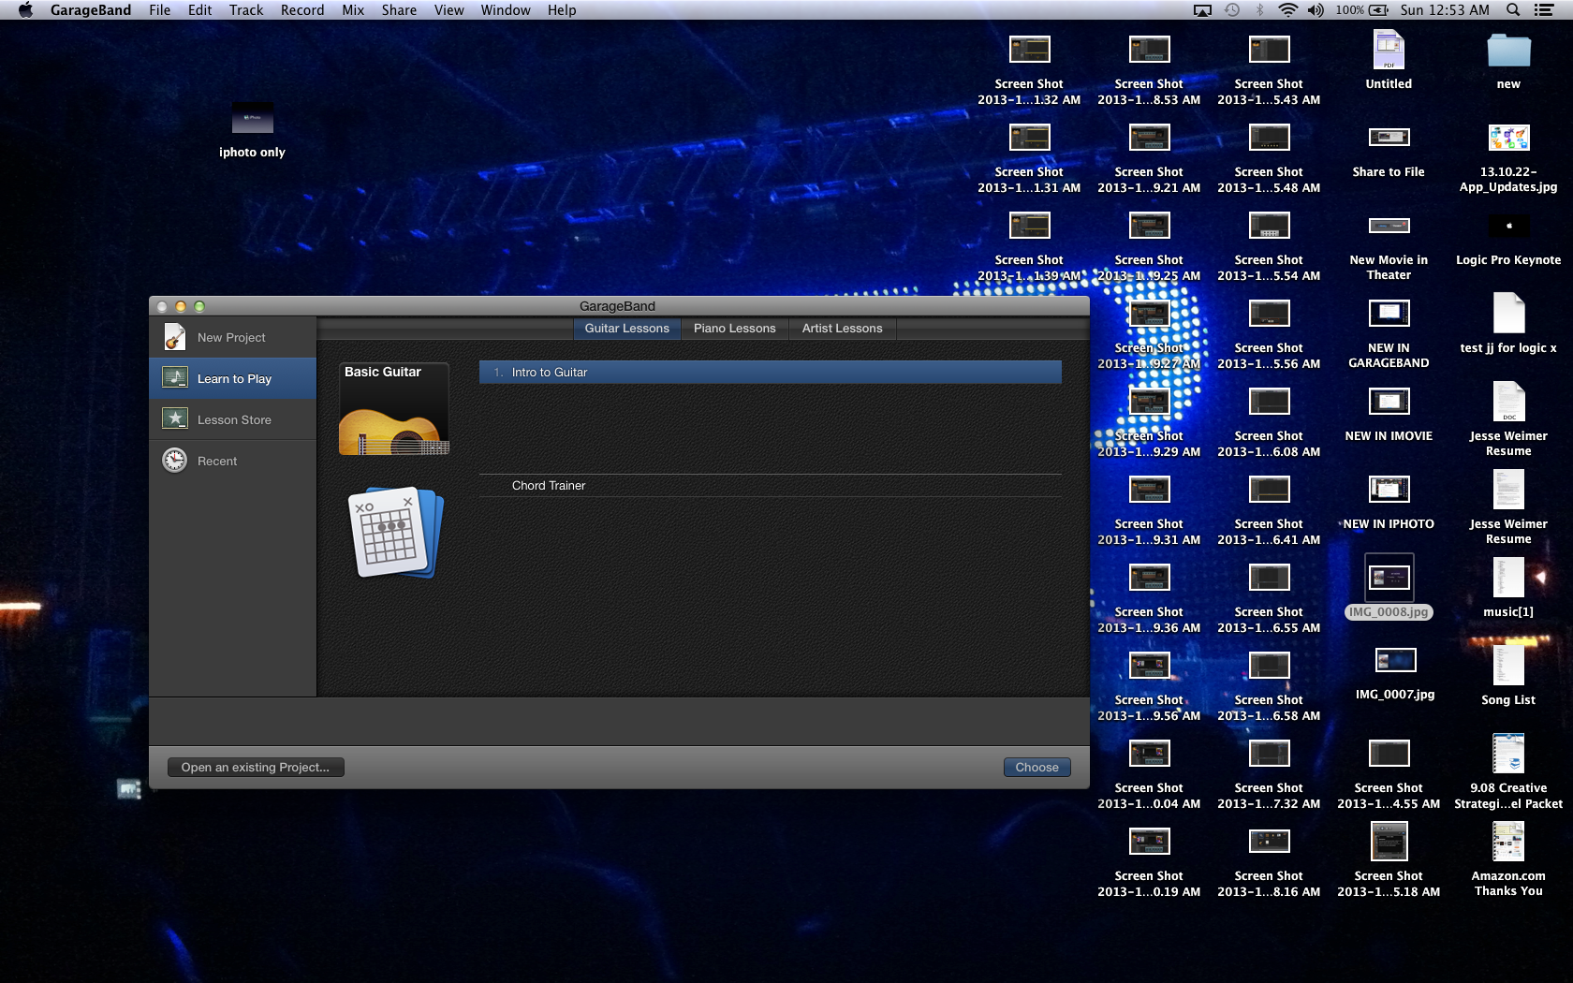Select 9.08 Creative Strategi...el Packet file
The width and height of the screenshot is (1573, 983).
click(1508, 754)
